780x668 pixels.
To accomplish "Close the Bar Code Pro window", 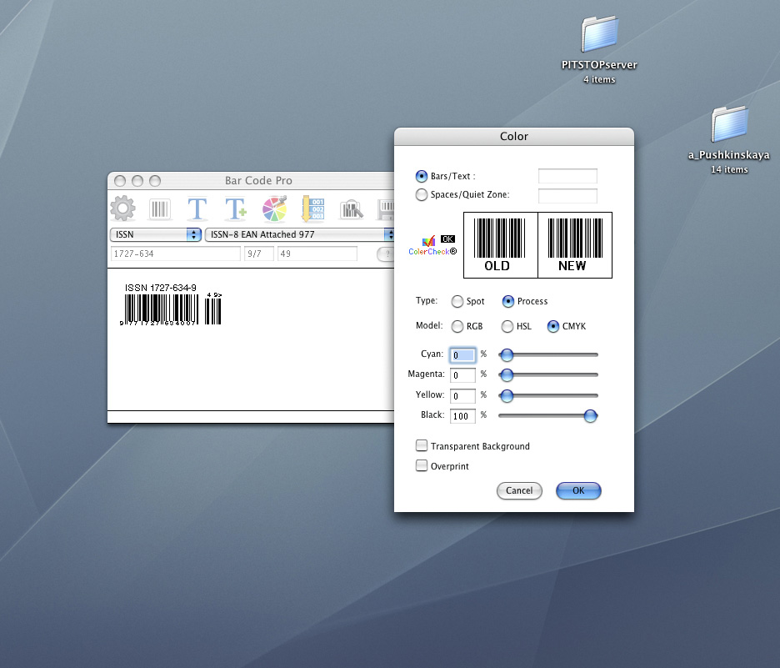I will click(x=120, y=181).
